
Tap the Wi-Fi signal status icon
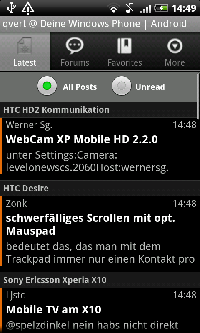(114, 8)
